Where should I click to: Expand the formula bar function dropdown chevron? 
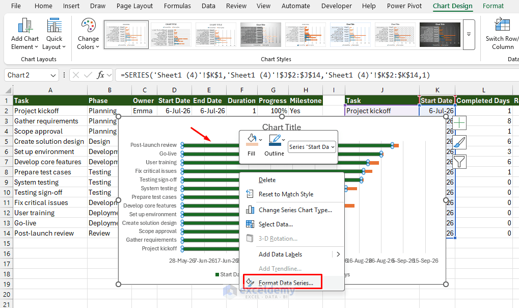(109, 75)
